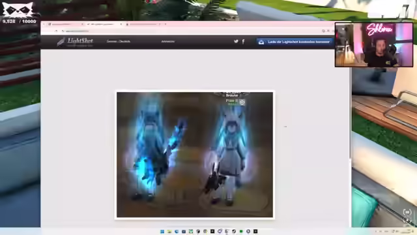Open File Explorer from the taskbar

pos(169,231)
